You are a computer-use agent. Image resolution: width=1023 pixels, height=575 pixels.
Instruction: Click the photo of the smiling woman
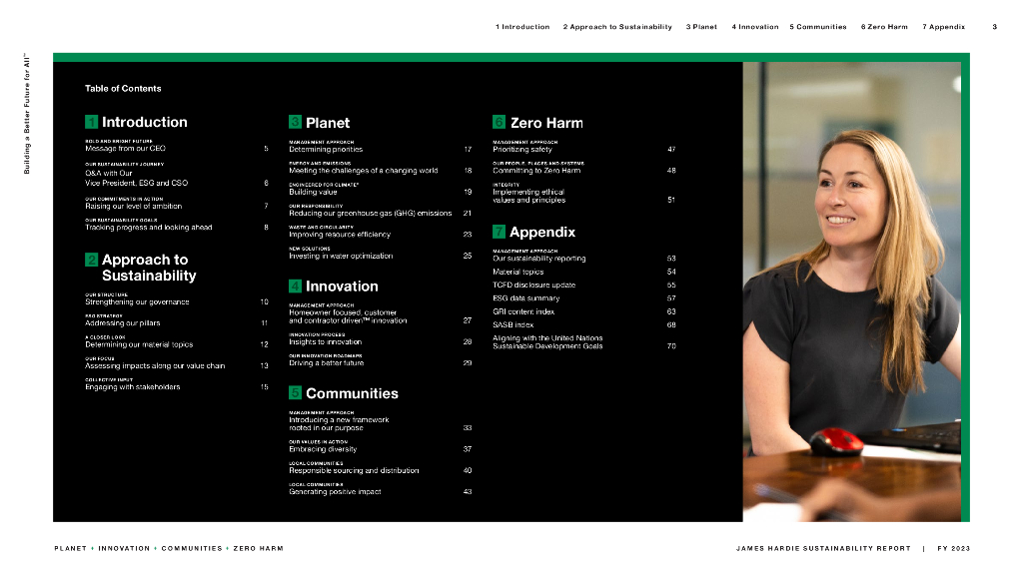click(x=851, y=291)
